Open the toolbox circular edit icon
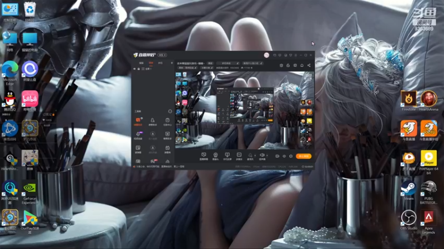444x249 pixels. pos(170,111)
